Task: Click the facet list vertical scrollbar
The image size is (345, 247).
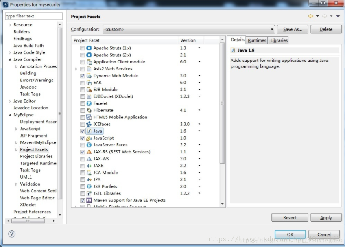Action: [x=222, y=103]
